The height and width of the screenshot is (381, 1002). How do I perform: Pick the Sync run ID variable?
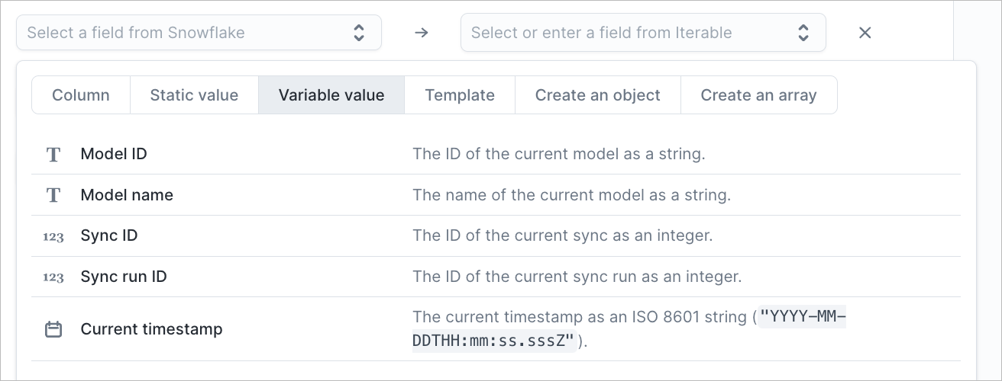[x=496, y=277]
